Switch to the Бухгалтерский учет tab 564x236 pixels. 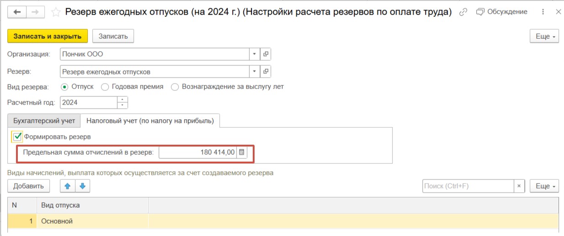coord(44,121)
